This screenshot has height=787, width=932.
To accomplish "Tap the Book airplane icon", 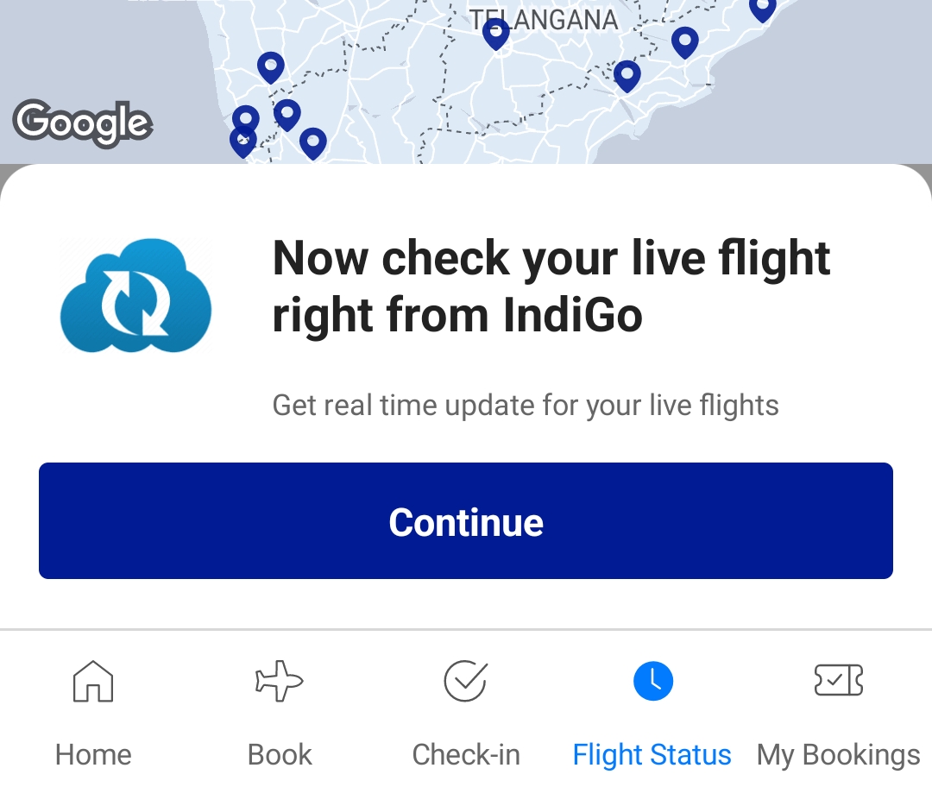I will [279, 681].
